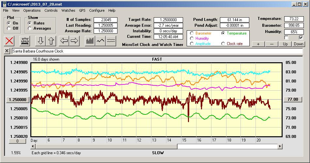Open the Configure menu
310x163 pixels.
click(x=97, y=10)
